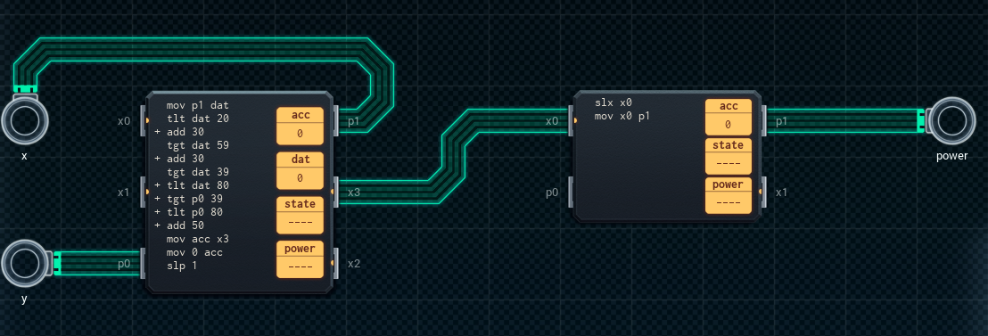Image resolution: width=988 pixels, height=336 pixels.
Task: Select the acc register on left microcontroller
Action: coord(300,125)
